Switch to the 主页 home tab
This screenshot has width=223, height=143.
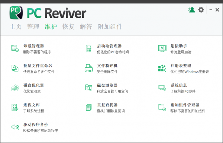pyautogui.click(x=16, y=27)
